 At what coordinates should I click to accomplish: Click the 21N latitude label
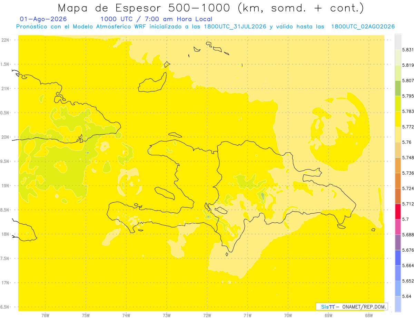(6, 89)
